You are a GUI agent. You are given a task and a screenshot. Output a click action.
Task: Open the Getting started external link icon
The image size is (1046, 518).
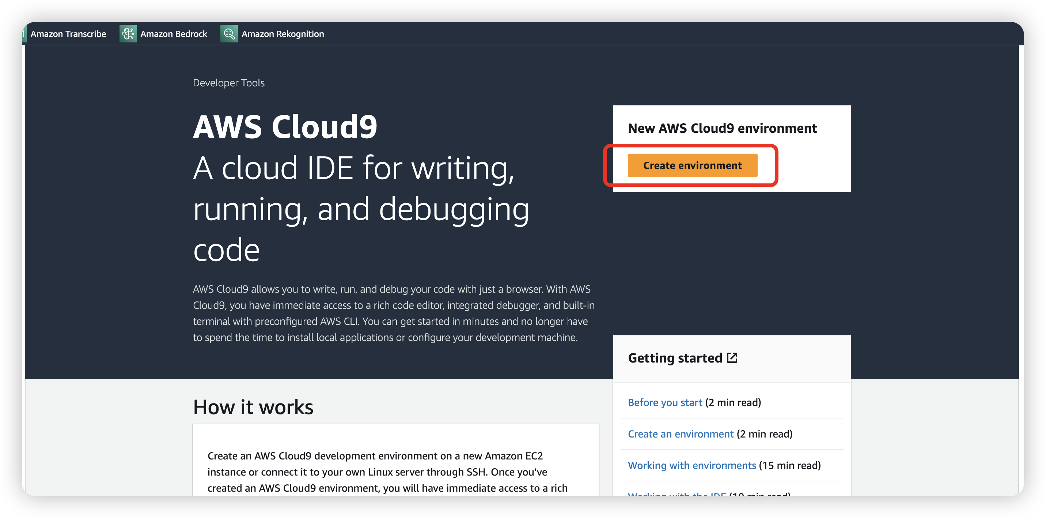pyautogui.click(x=732, y=358)
